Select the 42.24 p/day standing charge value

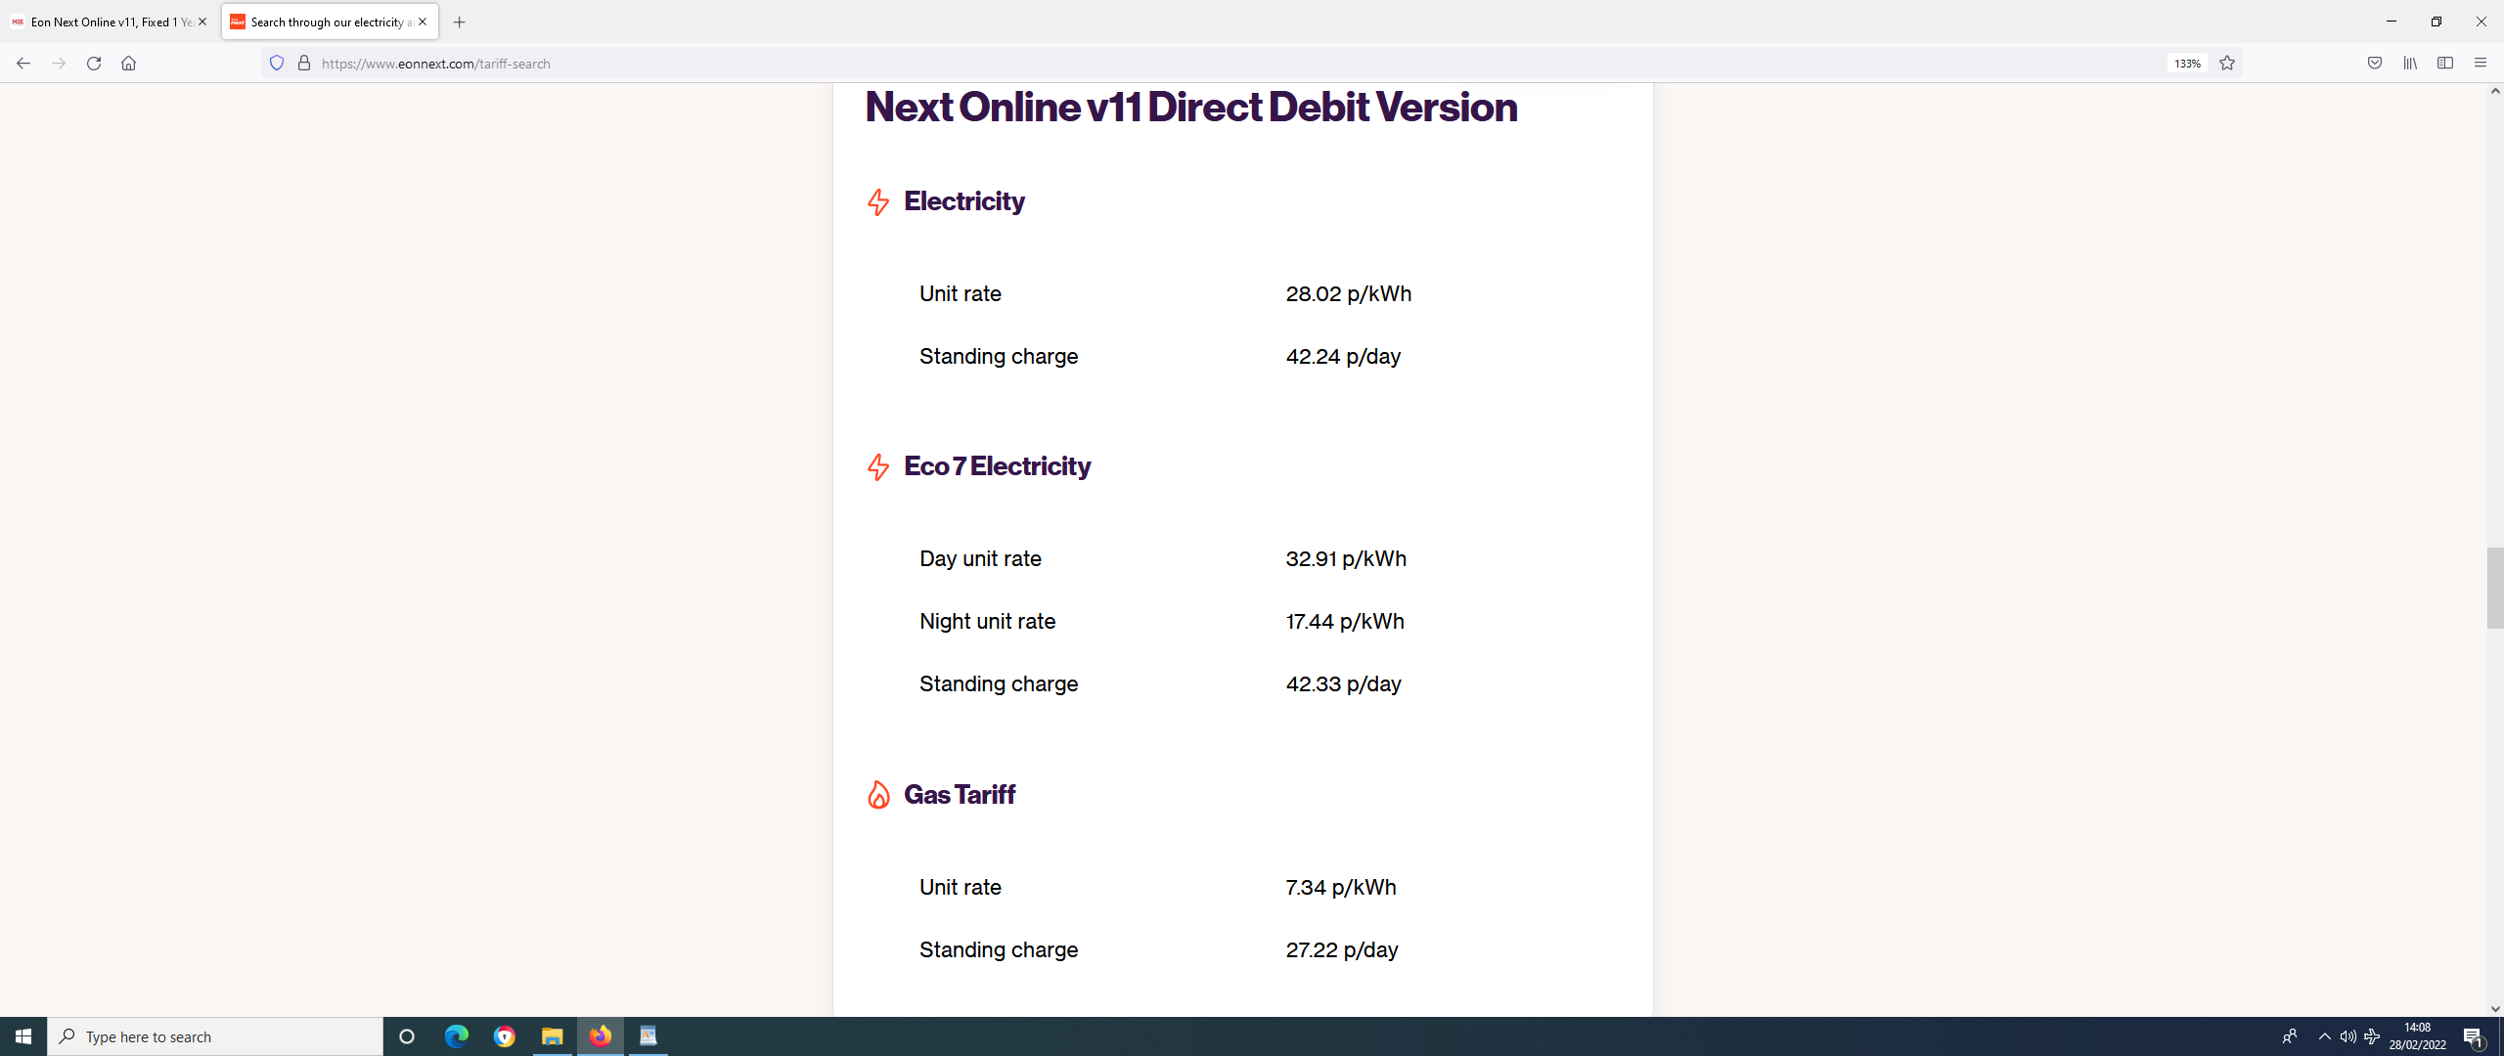(1343, 357)
